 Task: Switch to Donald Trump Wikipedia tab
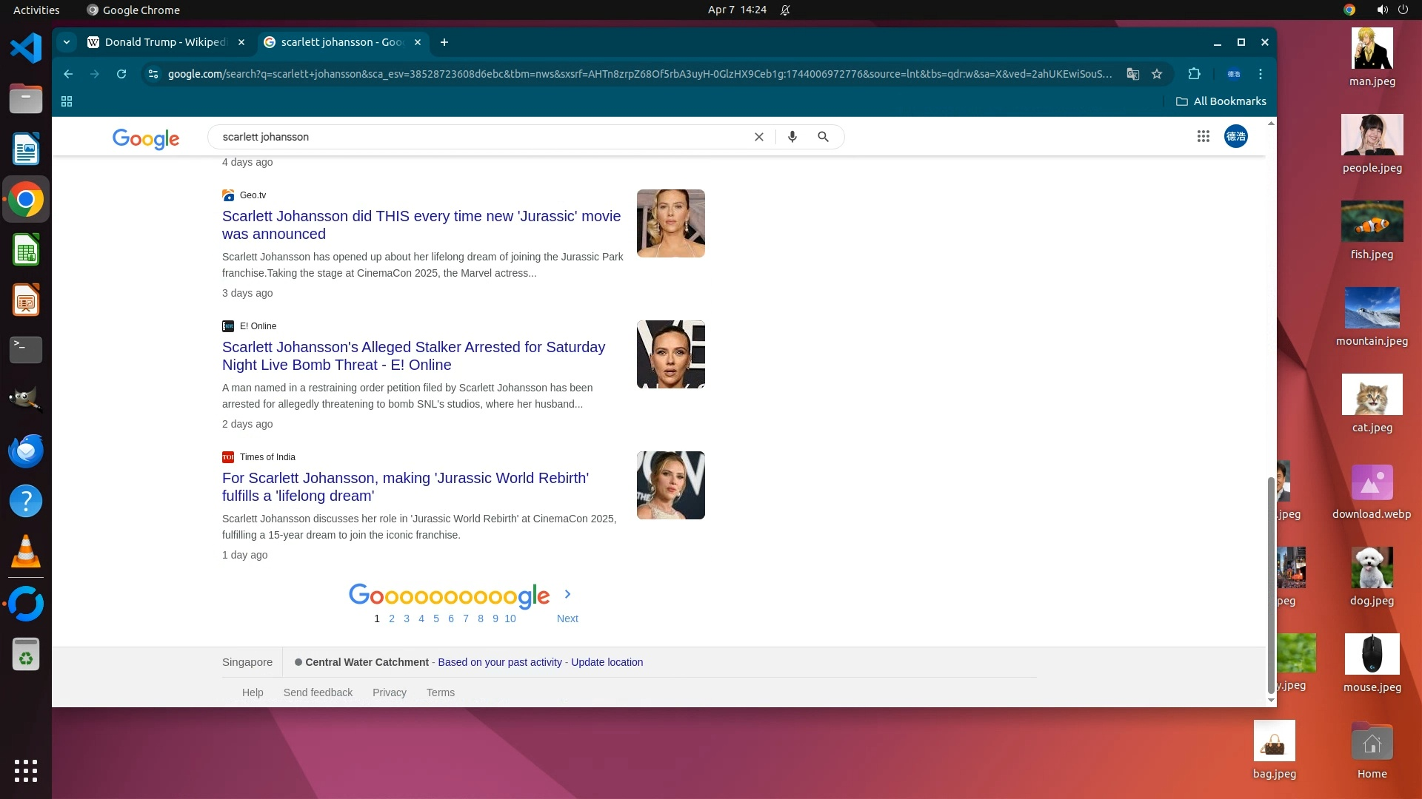pyautogui.click(x=164, y=42)
